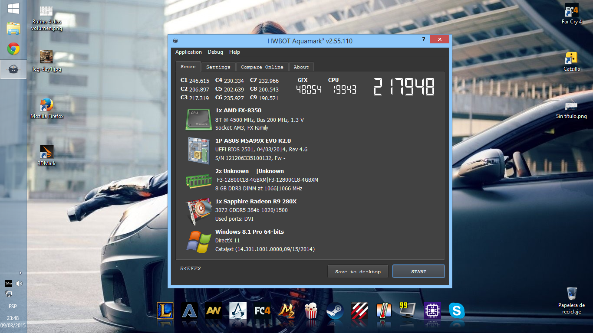The image size is (593, 333).
Task: Select Sin título.png desktop file
Action: point(571,109)
